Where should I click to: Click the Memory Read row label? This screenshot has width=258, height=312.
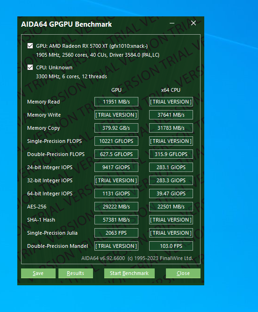(x=43, y=102)
